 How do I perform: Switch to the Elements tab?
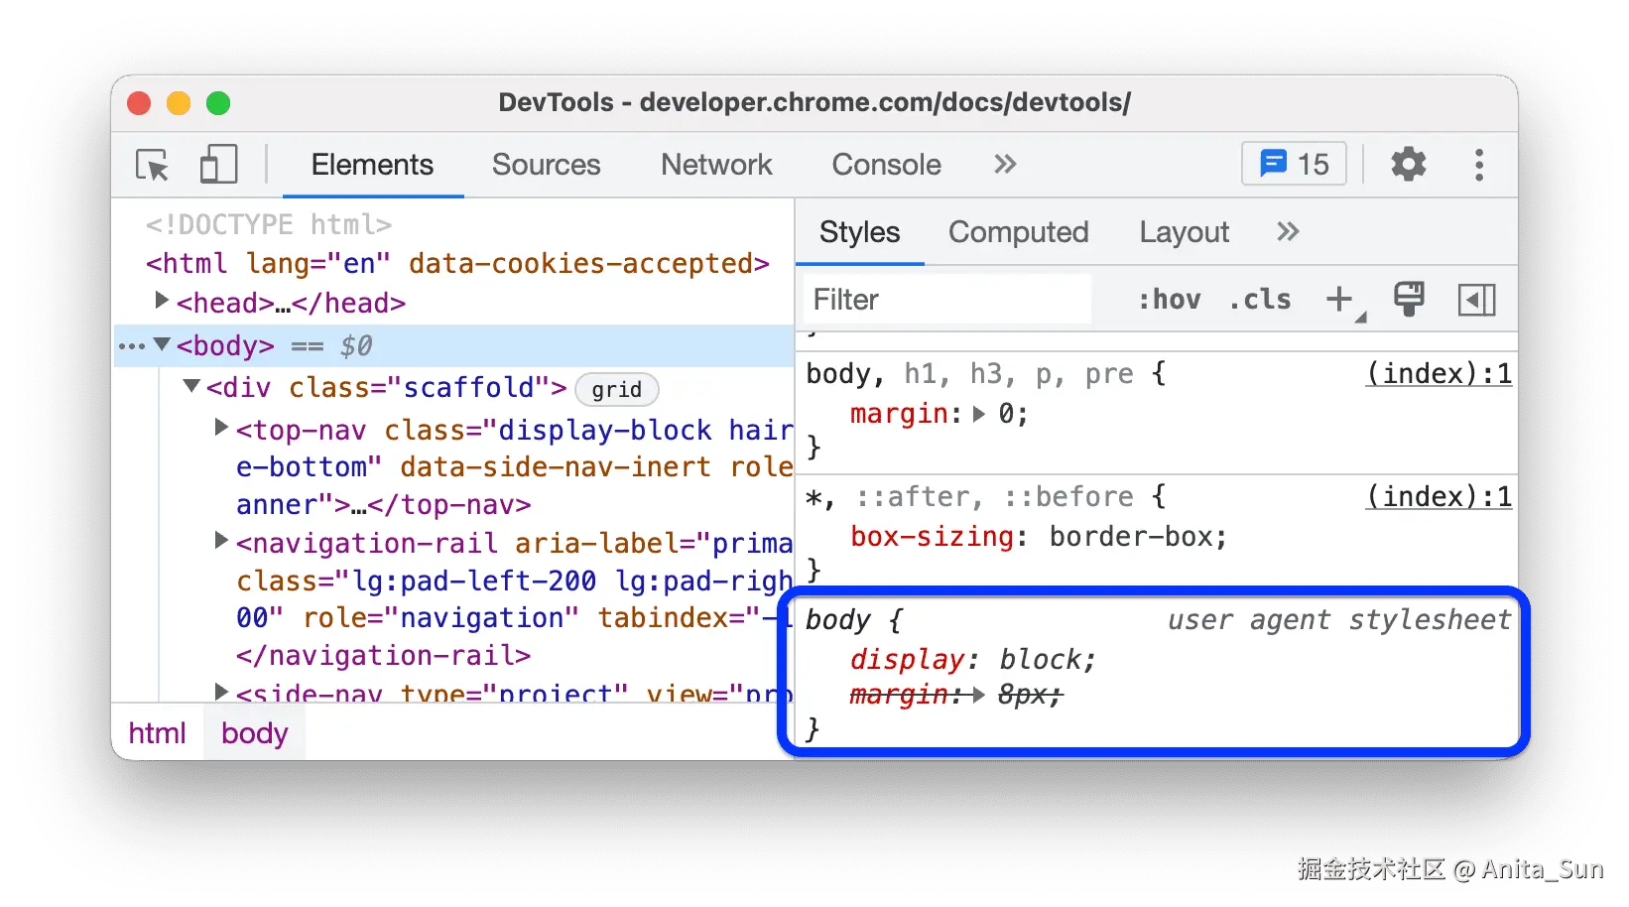[x=372, y=165]
